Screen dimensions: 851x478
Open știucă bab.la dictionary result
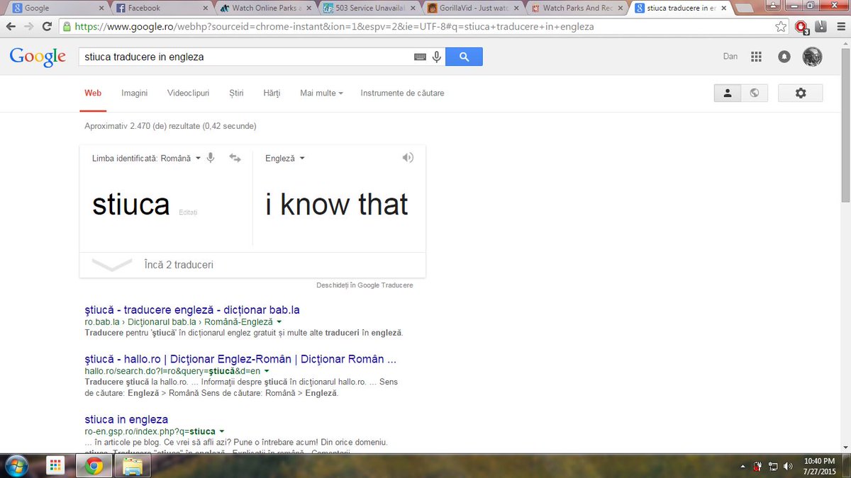(192, 310)
